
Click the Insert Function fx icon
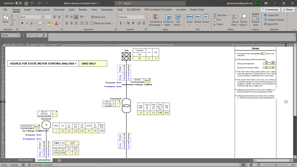click(x=44, y=35)
